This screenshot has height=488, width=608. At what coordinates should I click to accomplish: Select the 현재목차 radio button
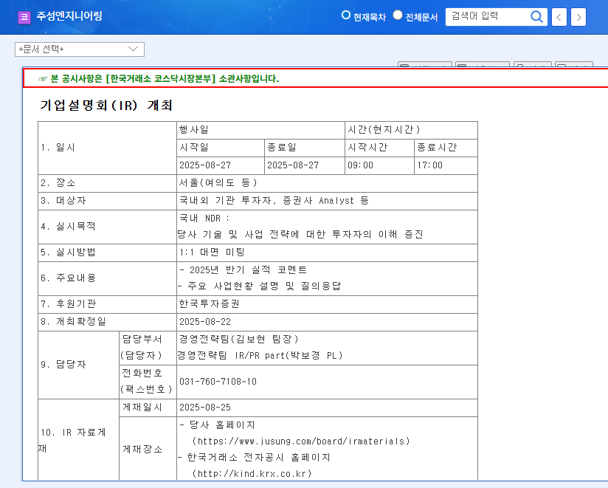345,16
